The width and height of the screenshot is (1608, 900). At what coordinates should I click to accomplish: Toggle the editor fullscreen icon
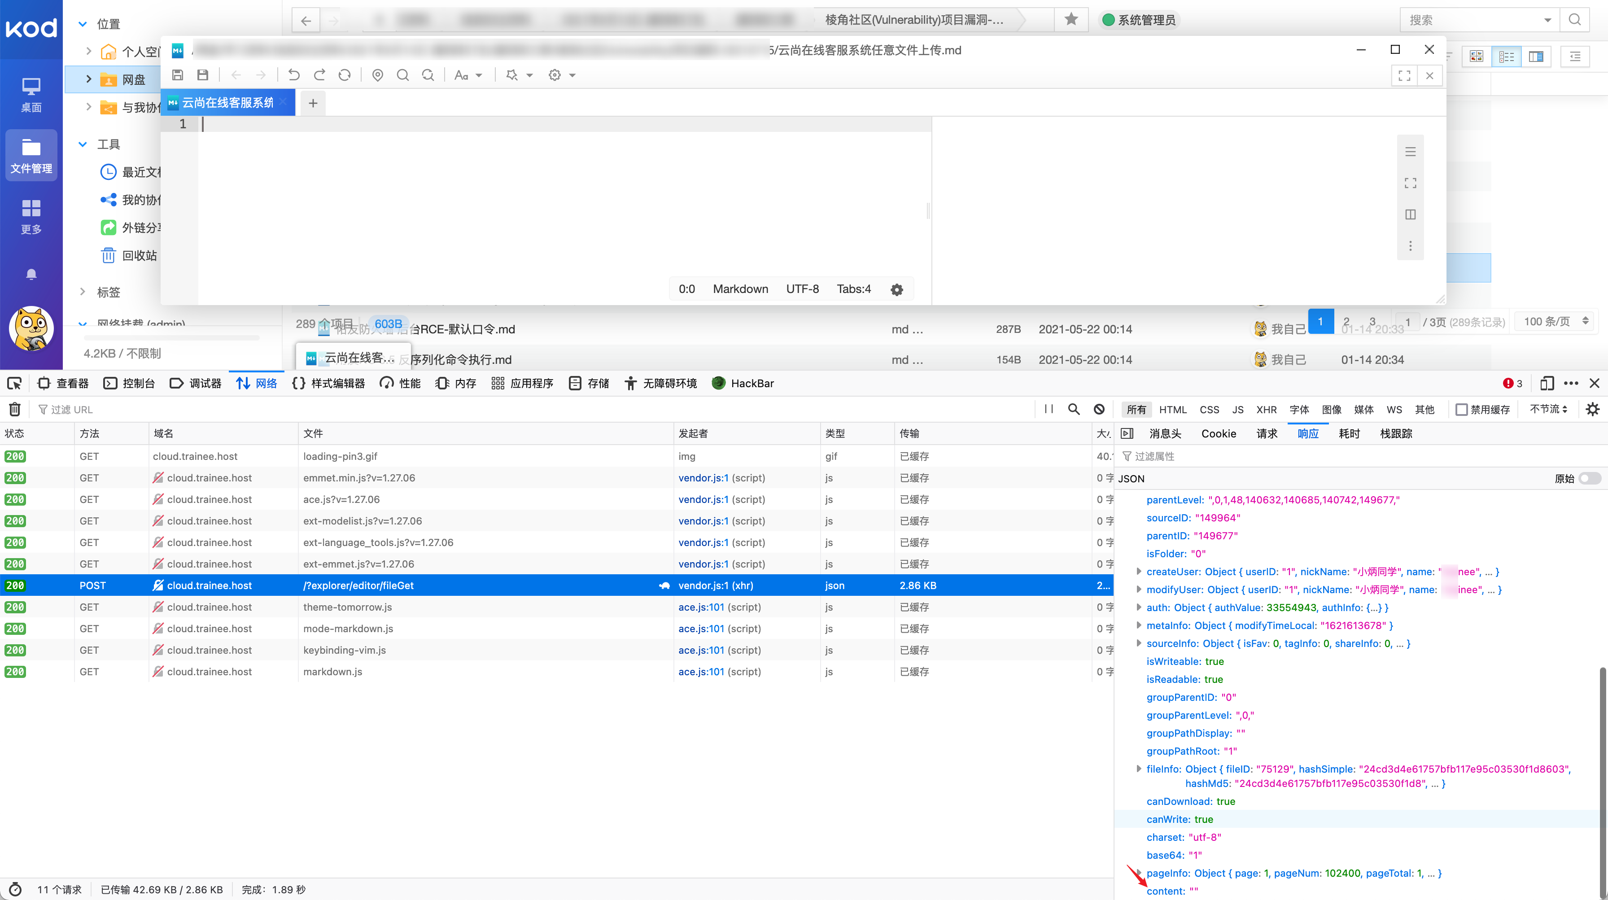point(1404,75)
